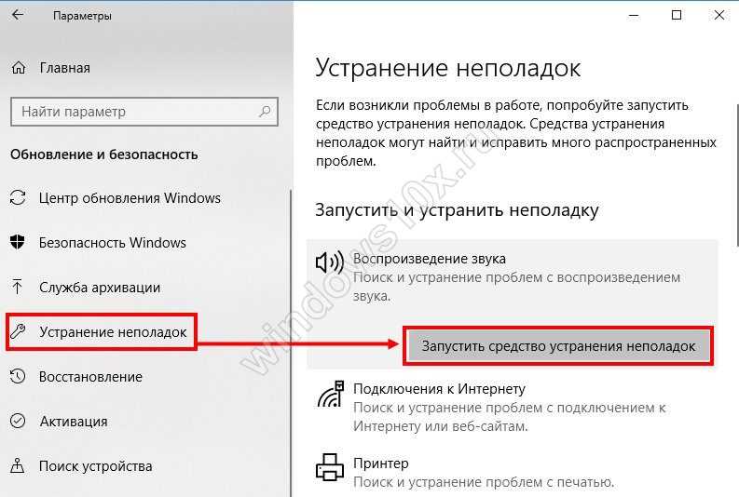Image resolution: width=739 pixels, height=497 pixels.
Task: Open Центр обновления Windows
Action: [x=130, y=198]
